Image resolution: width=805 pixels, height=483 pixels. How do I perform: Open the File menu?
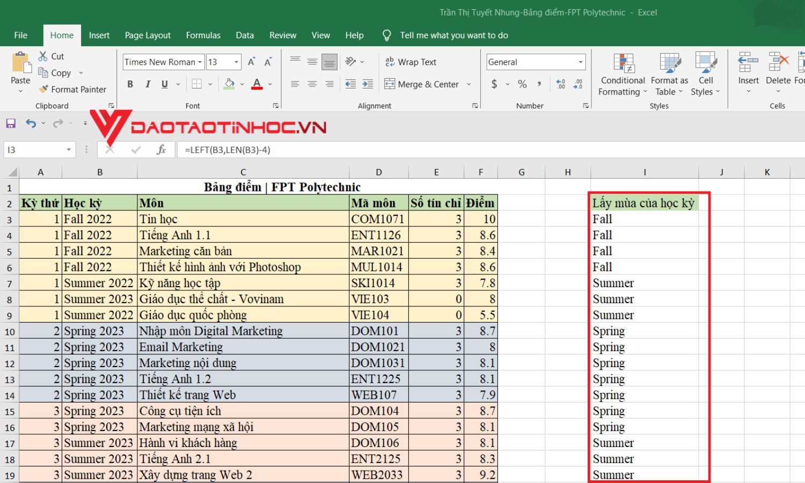[x=20, y=35]
